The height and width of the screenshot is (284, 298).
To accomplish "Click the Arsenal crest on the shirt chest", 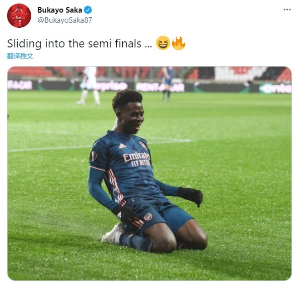I will coord(143,145).
